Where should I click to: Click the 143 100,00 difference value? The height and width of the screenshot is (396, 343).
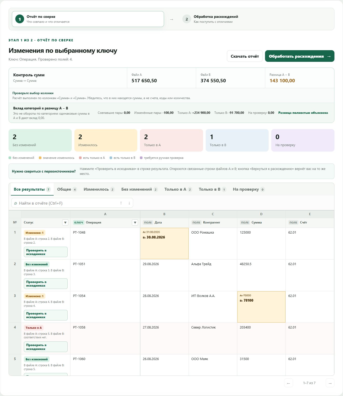[282, 80]
